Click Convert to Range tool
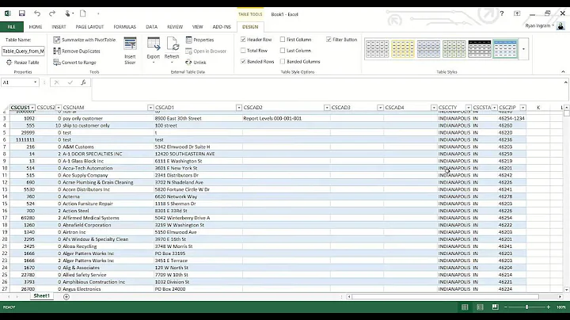This screenshot has height=320, width=570. [75, 63]
